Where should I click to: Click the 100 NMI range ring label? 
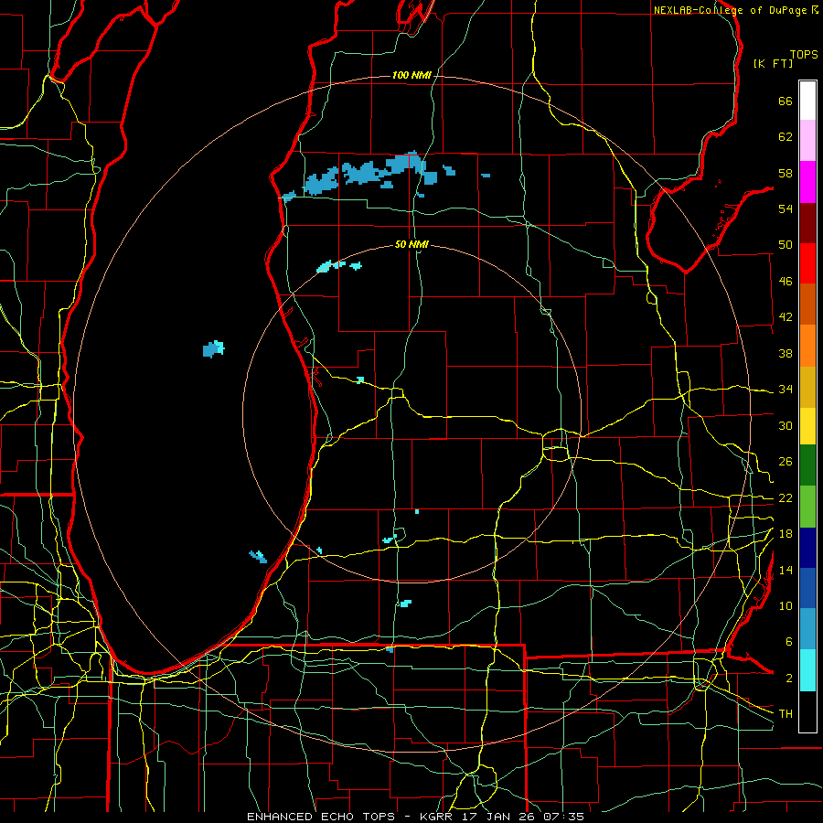pos(411,75)
